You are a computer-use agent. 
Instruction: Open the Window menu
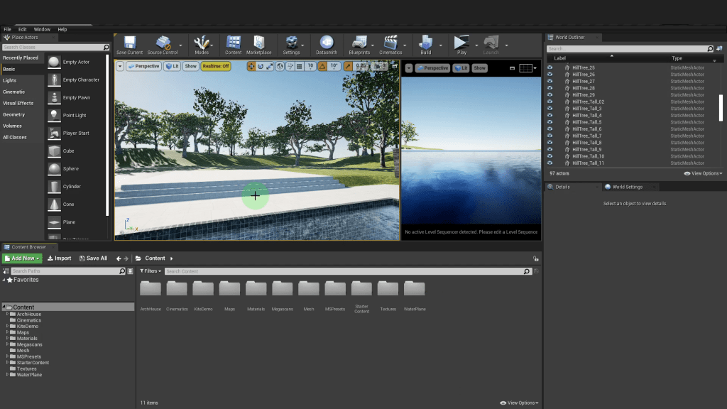click(42, 29)
